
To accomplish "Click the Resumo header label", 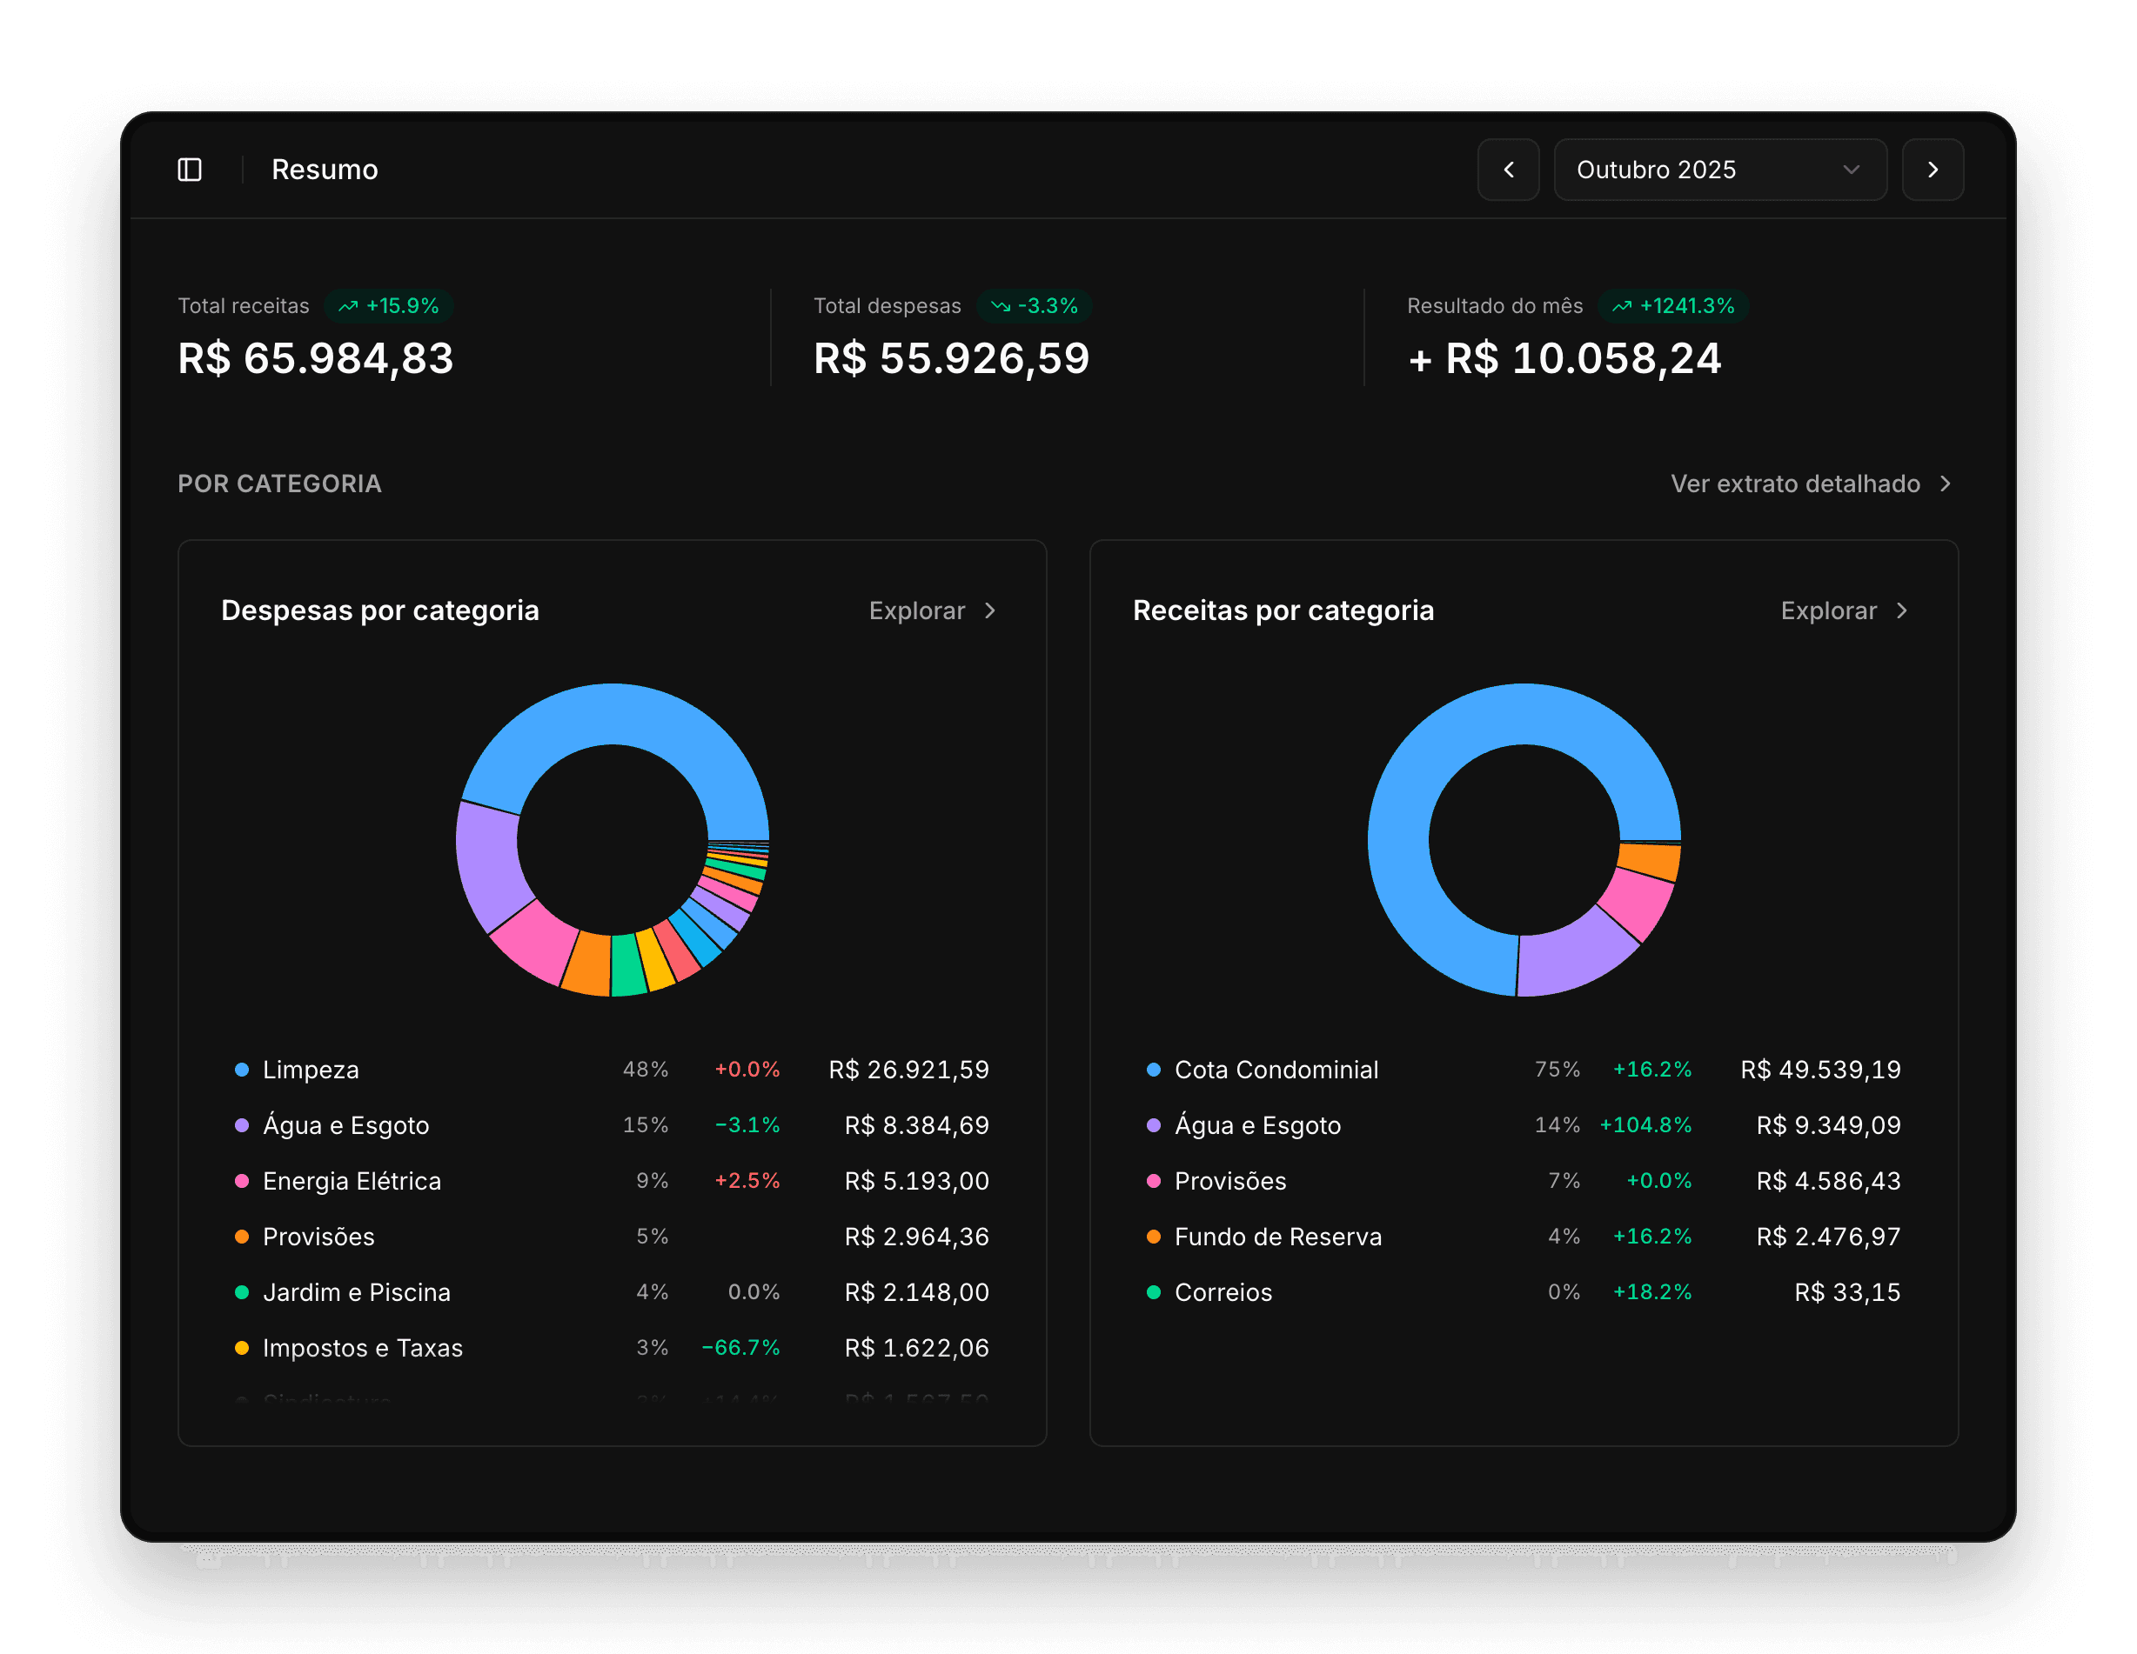I will coord(324,170).
